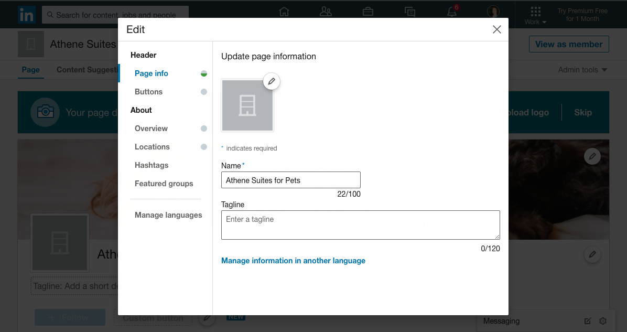Open the Messaging settings gear icon

coord(603,321)
